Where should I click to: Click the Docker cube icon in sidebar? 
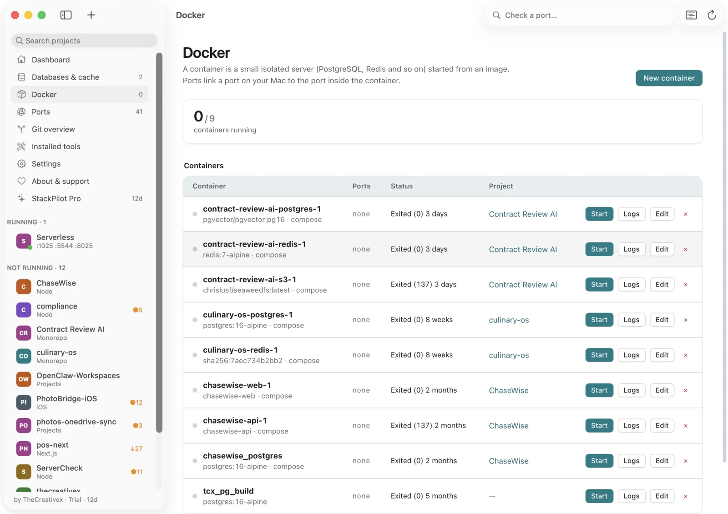tap(21, 94)
